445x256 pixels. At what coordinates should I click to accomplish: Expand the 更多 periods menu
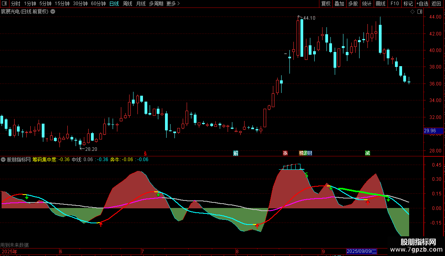coord(173,4)
